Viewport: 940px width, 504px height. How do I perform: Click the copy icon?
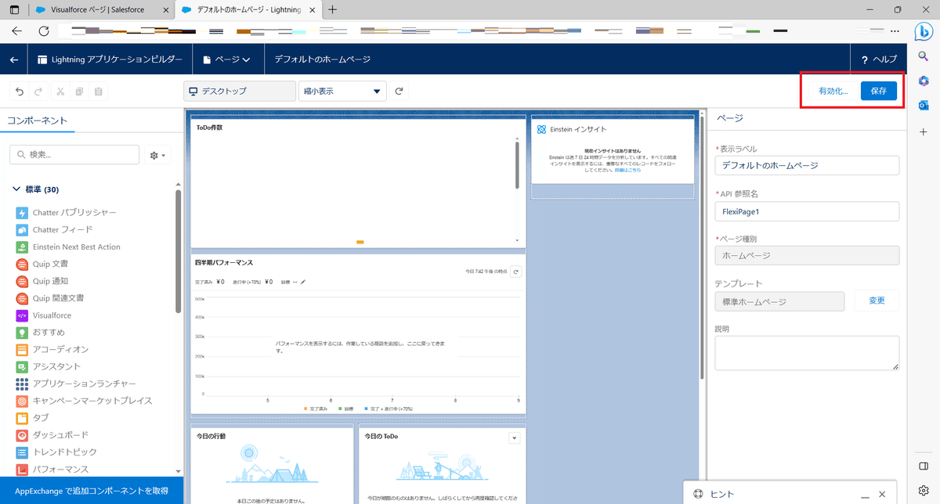click(79, 92)
